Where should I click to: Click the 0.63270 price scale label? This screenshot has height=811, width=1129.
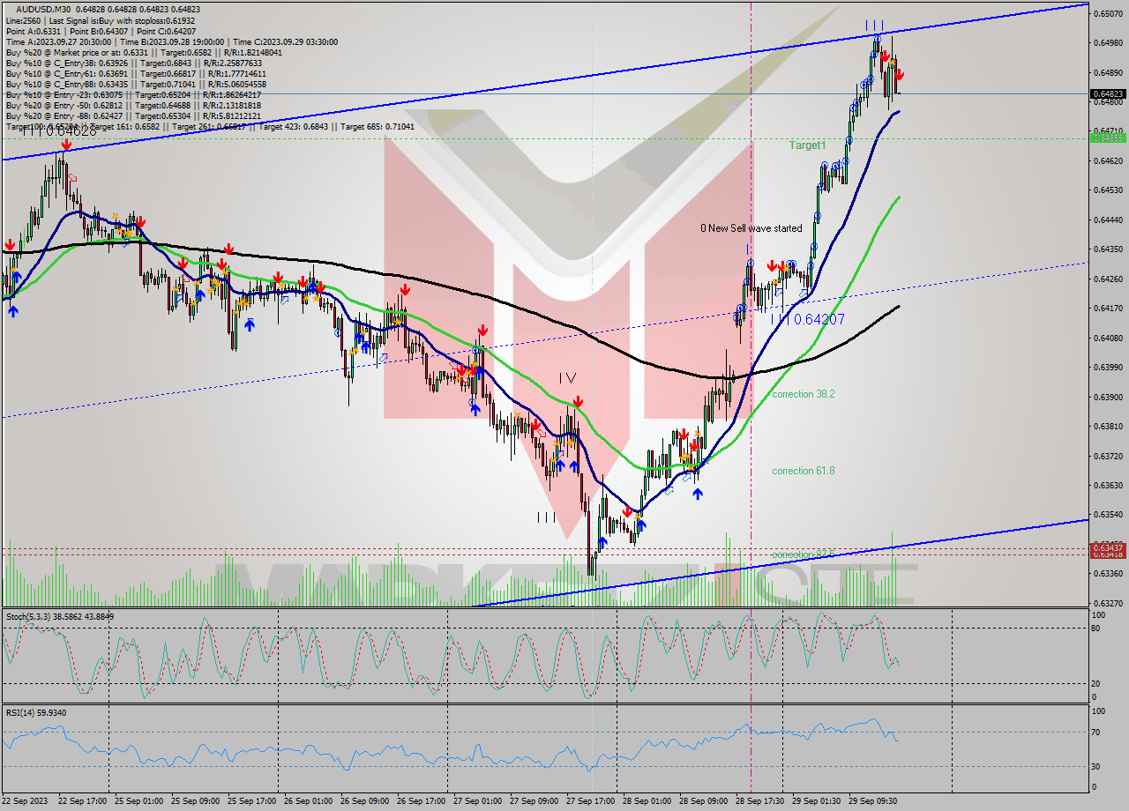click(1109, 604)
